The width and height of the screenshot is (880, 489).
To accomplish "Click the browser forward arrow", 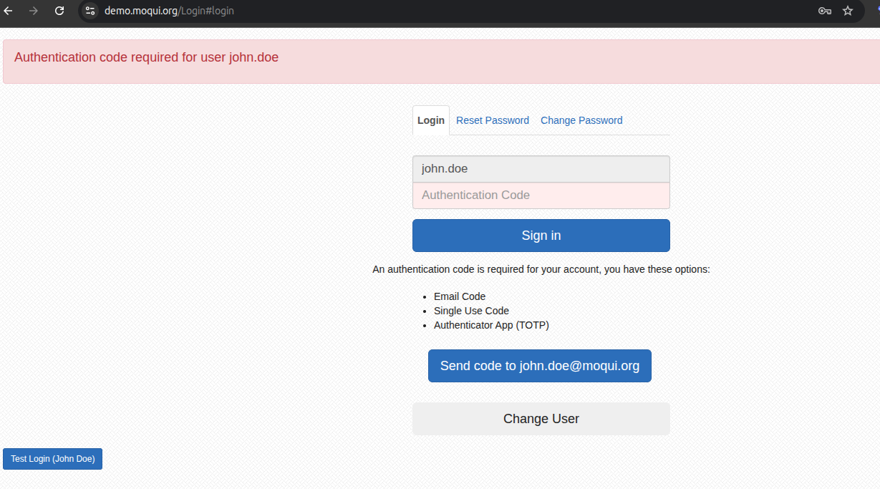I will coord(34,11).
